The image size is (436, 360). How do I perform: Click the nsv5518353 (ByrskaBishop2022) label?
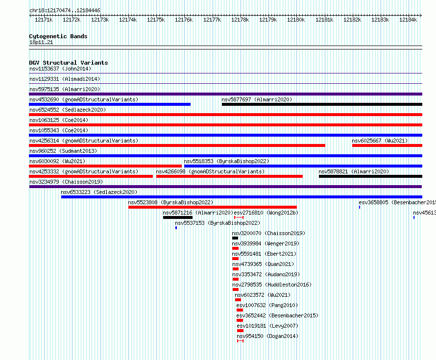tap(226, 161)
